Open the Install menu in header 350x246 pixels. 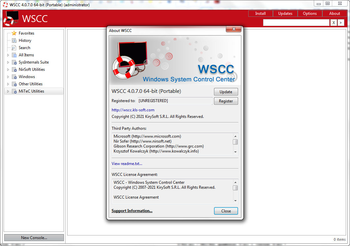point(260,14)
